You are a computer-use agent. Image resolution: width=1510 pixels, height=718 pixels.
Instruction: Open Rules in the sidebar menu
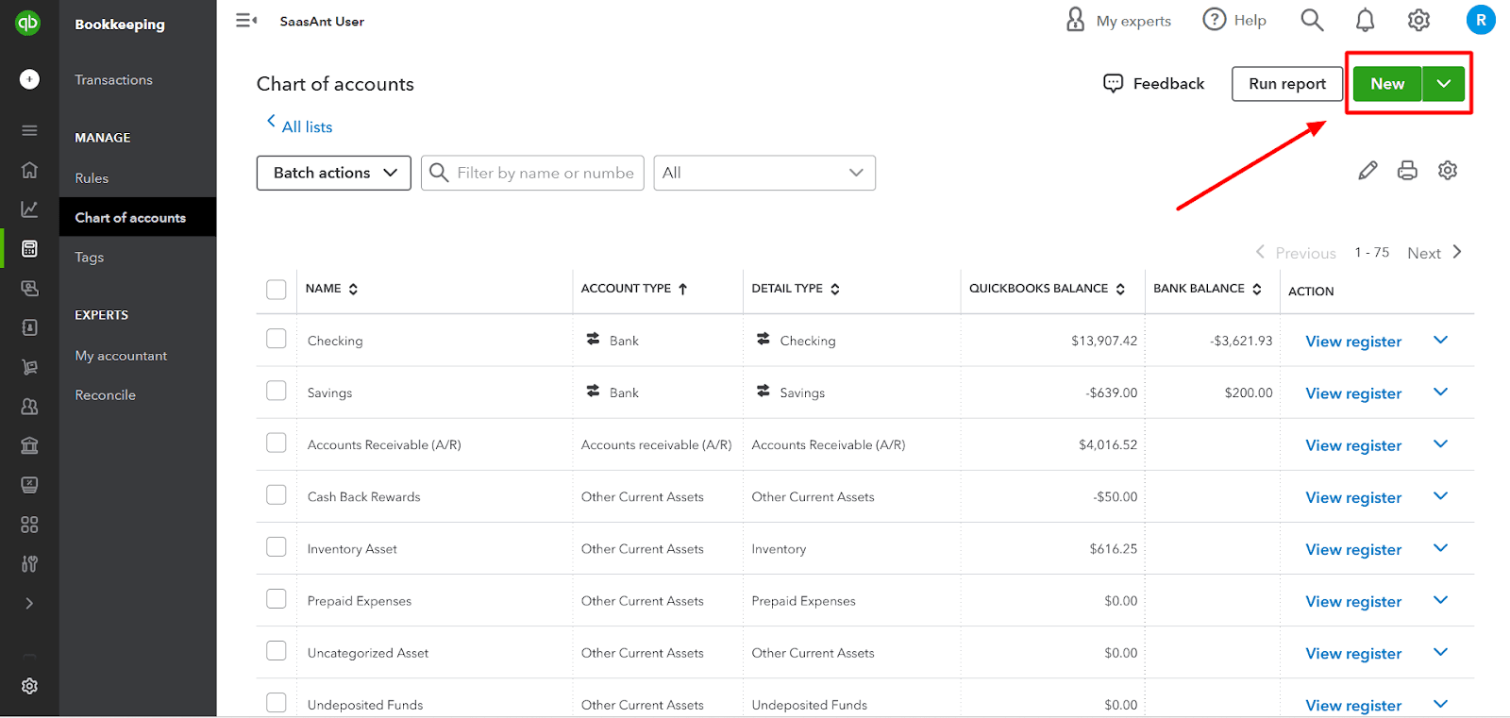click(92, 178)
